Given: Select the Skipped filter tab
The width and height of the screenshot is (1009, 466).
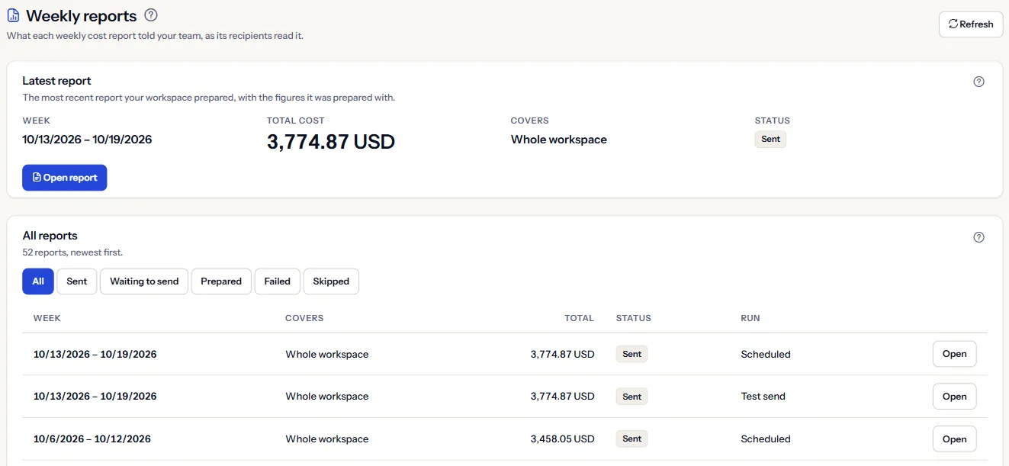Looking at the screenshot, I should click(331, 281).
